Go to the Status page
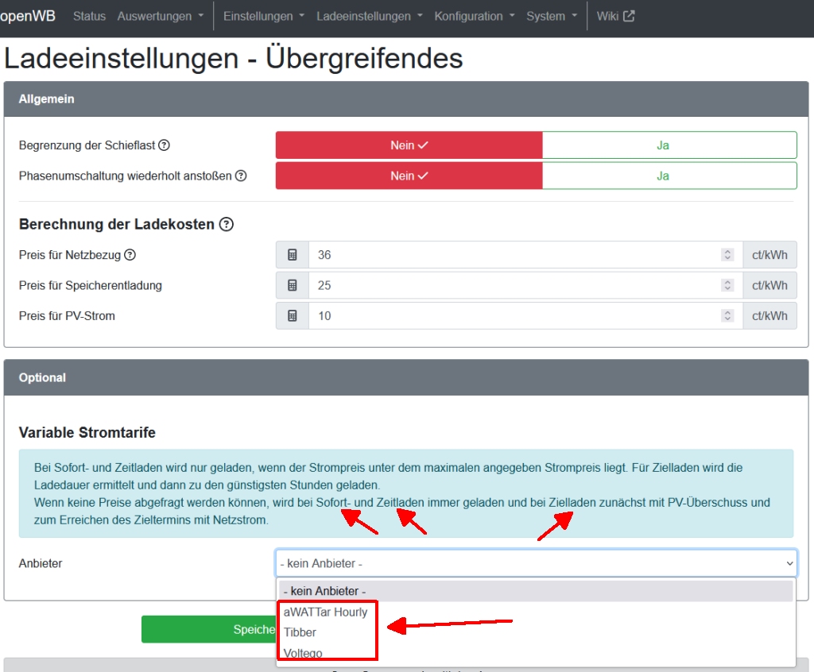The height and width of the screenshot is (672, 814). point(89,16)
